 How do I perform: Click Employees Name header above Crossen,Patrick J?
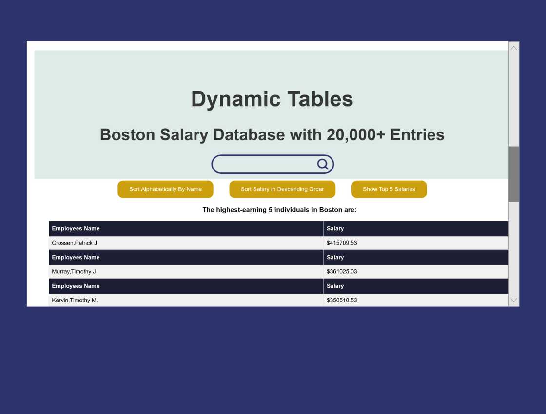[x=76, y=229]
